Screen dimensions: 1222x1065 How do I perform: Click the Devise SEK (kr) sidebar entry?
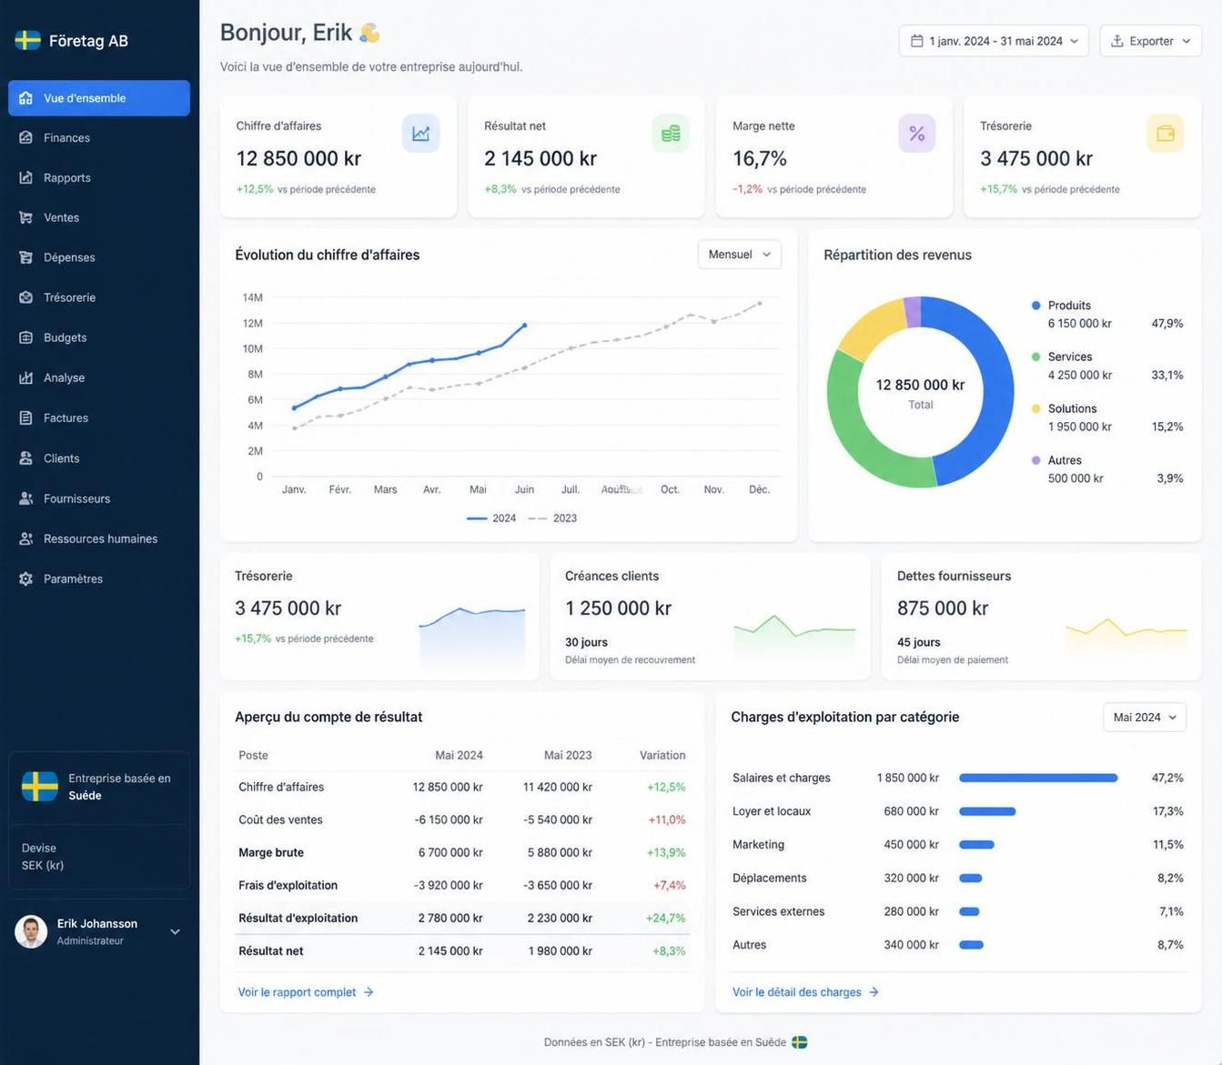[43, 857]
